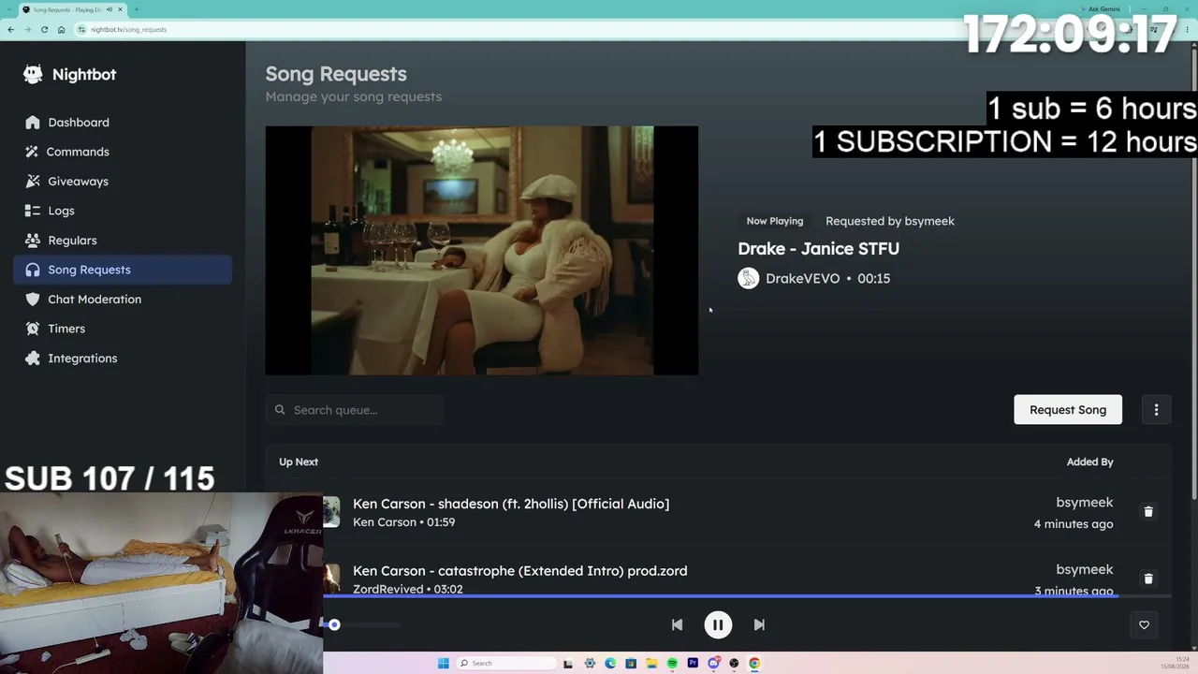Open a new browser tab

point(136,9)
